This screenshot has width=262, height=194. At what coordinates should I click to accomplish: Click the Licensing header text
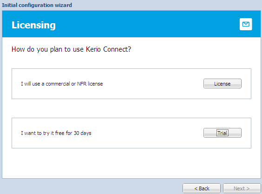tap(33, 25)
